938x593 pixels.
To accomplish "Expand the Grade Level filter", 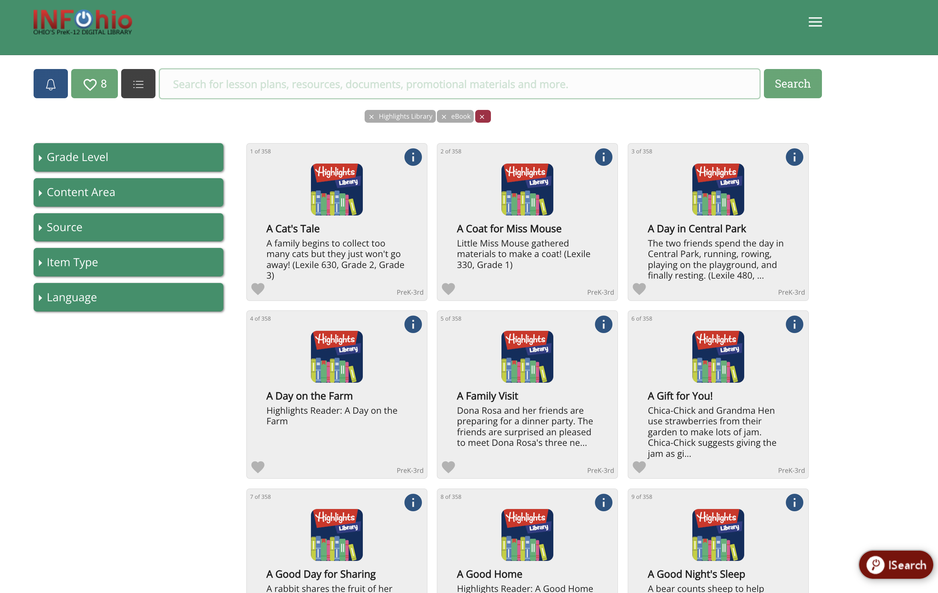I will coord(128,157).
